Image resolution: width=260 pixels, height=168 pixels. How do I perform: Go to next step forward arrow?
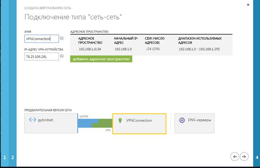[x=245, y=156]
